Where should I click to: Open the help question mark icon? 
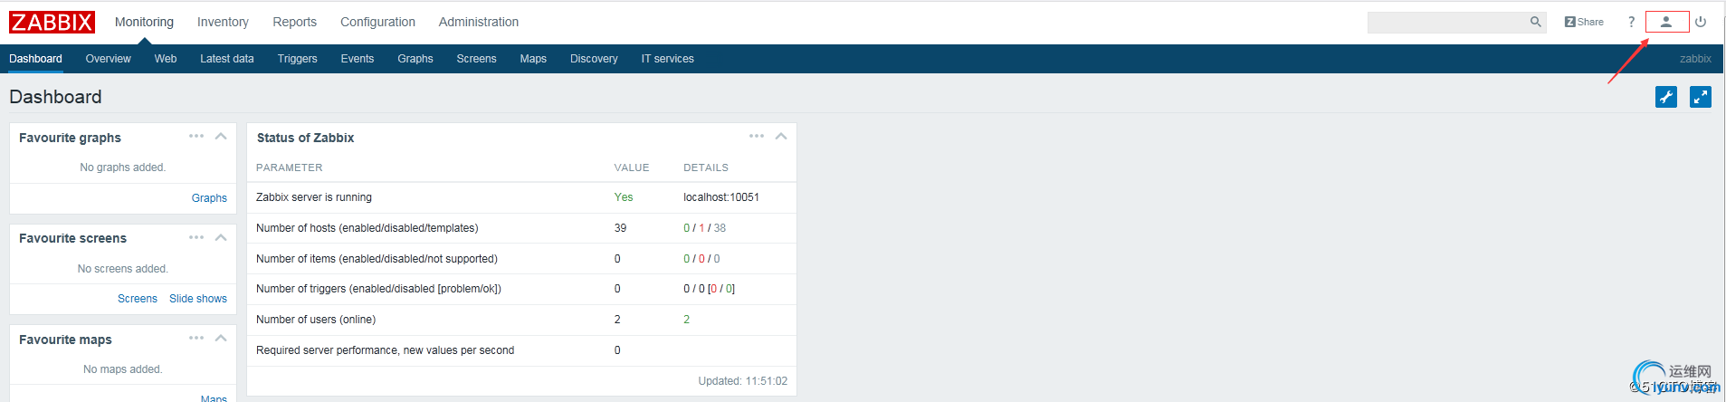[1632, 22]
